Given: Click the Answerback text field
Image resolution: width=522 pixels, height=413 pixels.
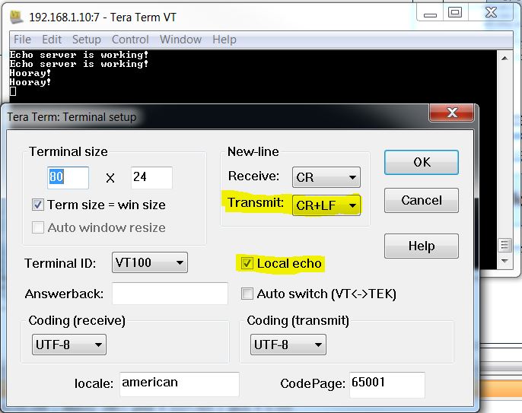Looking at the screenshot, I should pyautogui.click(x=170, y=294).
